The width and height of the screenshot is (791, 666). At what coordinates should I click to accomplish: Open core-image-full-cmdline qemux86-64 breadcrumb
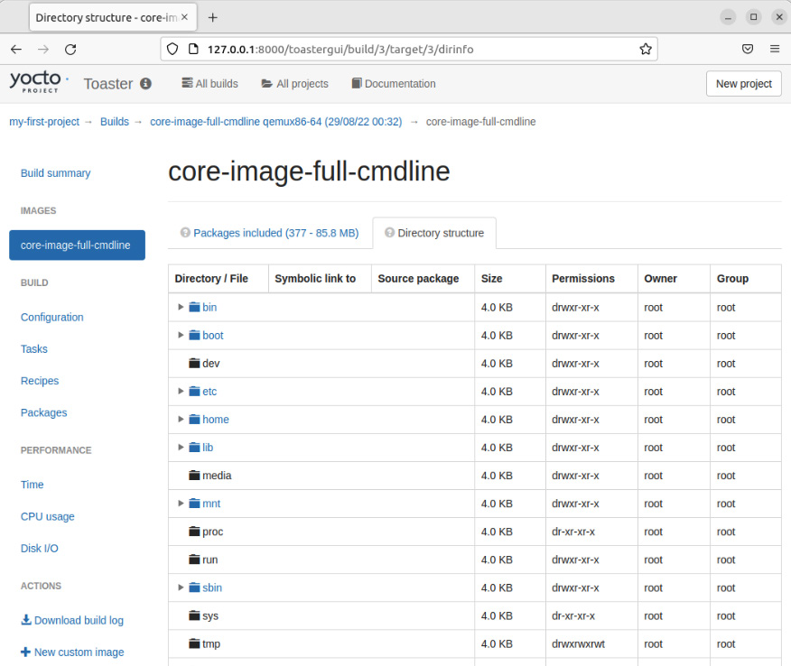[276, 122]
